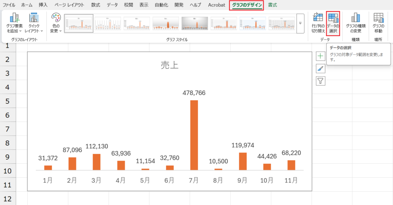Open クイックレイアウト dropdown
393x205 pixels.
(x=34, y=23)
